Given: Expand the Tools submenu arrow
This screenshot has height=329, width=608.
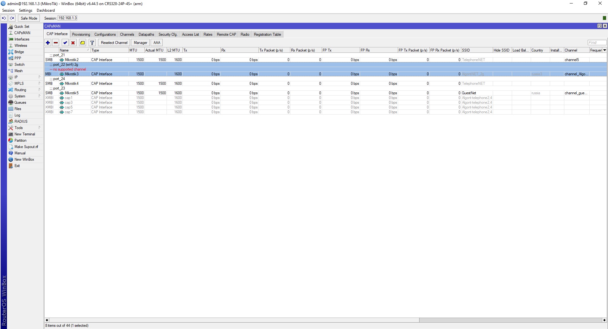Looking at the screenshot, I should coord(40,128).
